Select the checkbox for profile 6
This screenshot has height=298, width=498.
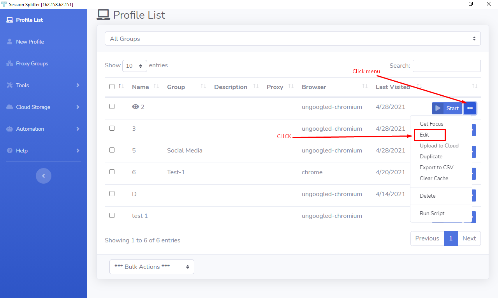[112, 172]
